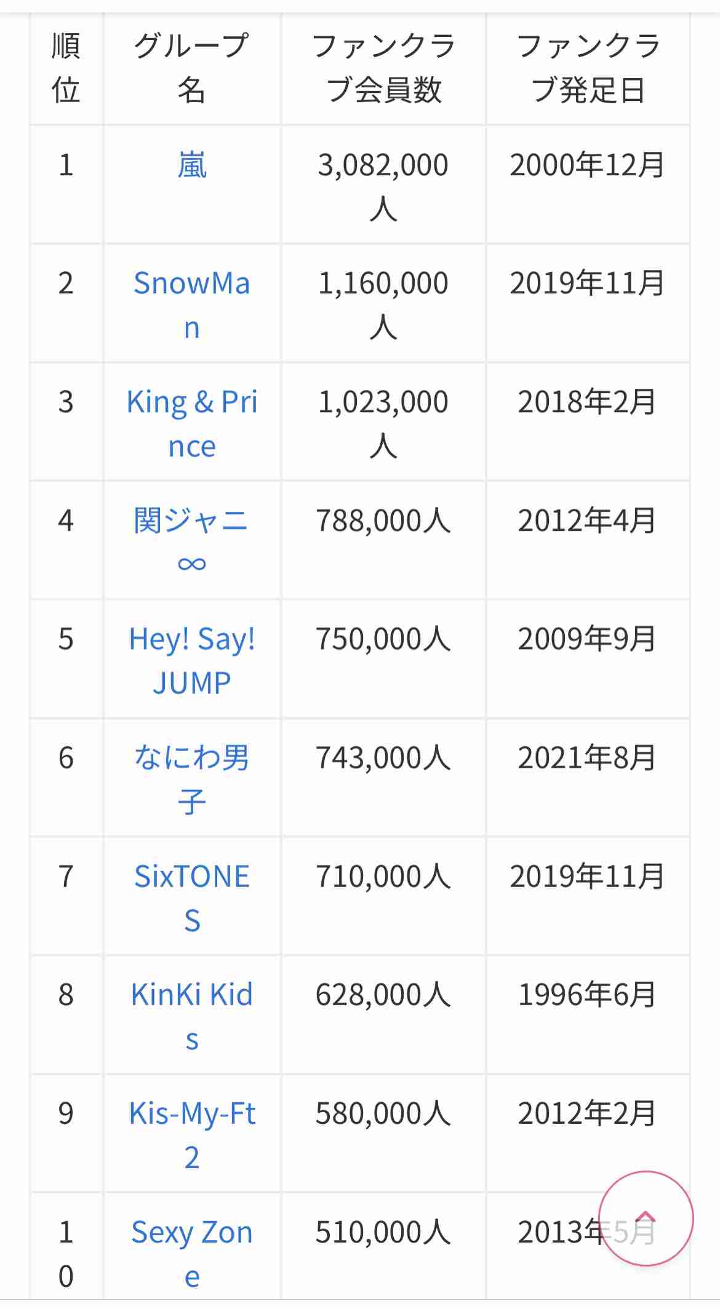The height and width of the screenshot is (1309, 720).
Task: Select the ファンクラブ発足日 column header
Action: tap(588, 68)
